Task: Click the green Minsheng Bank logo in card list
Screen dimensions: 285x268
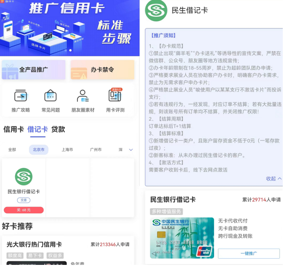Action: pos(24,177)
